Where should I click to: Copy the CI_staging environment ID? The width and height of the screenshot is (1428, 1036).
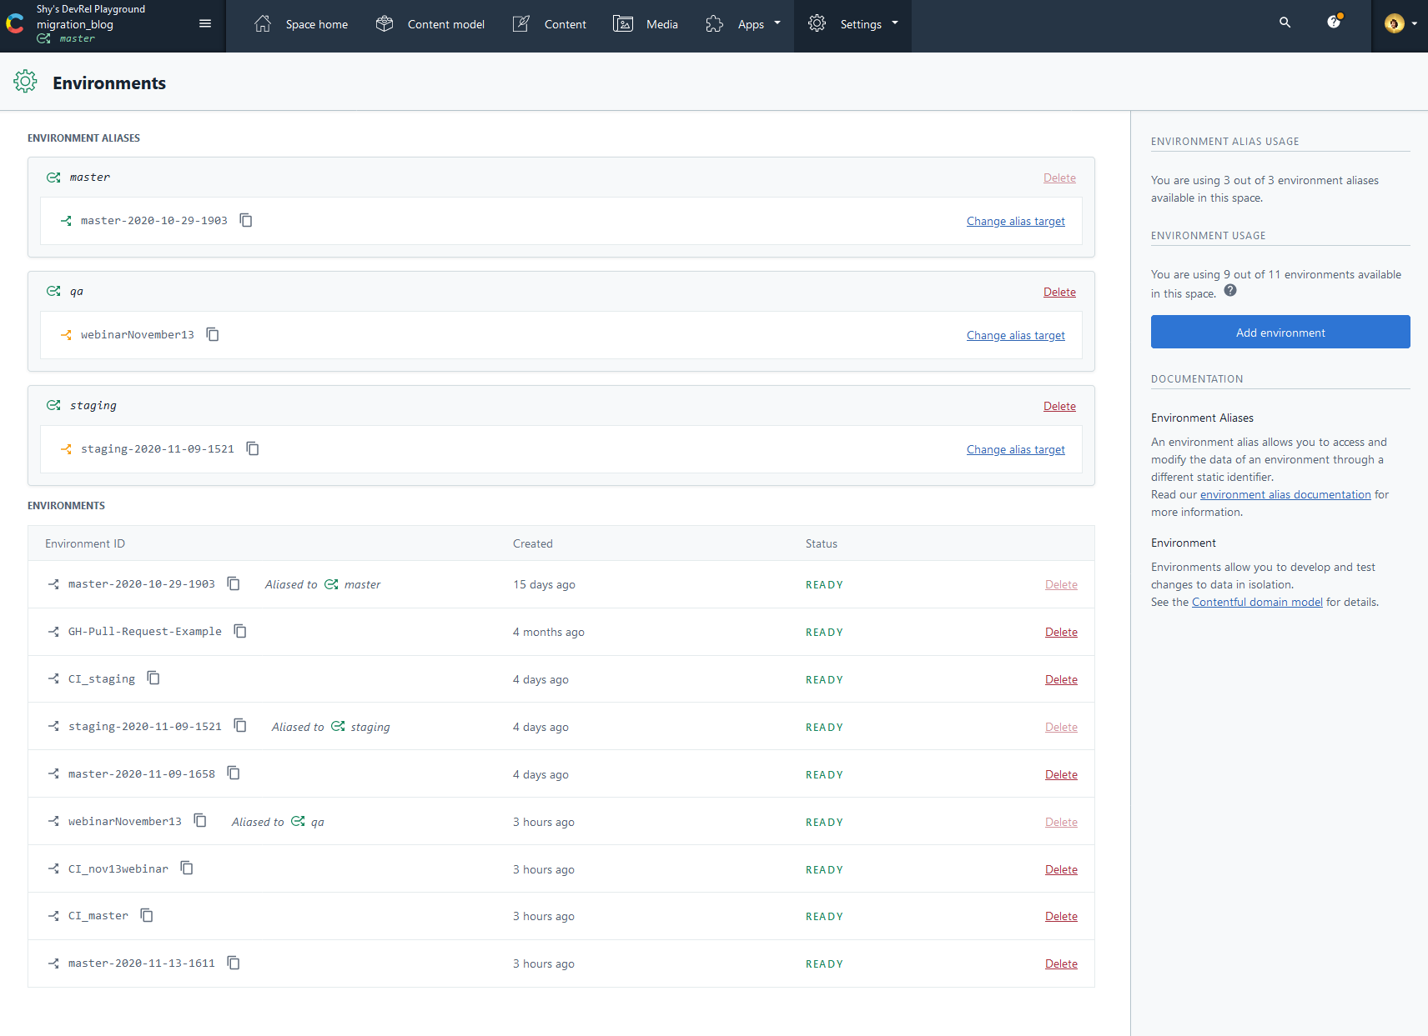[x=153, y=678]
